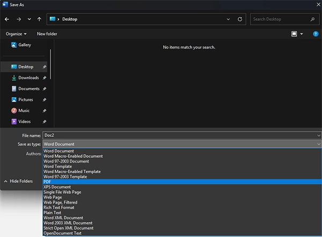Select Strict Open XML Document type
The width and height of the screenshot is (322, 237).
tap(182, 228)
